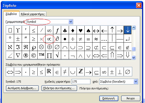Select the logical or ∨ symbol
145x103 pixels.
tap(88, 55)
